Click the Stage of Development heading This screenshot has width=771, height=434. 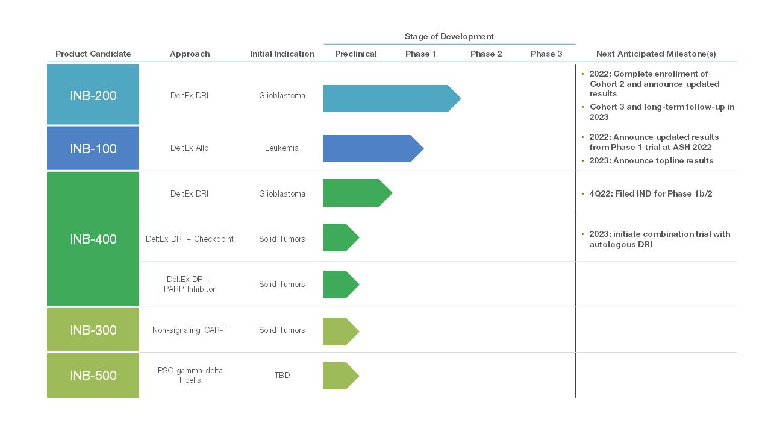tap(449, 36)
